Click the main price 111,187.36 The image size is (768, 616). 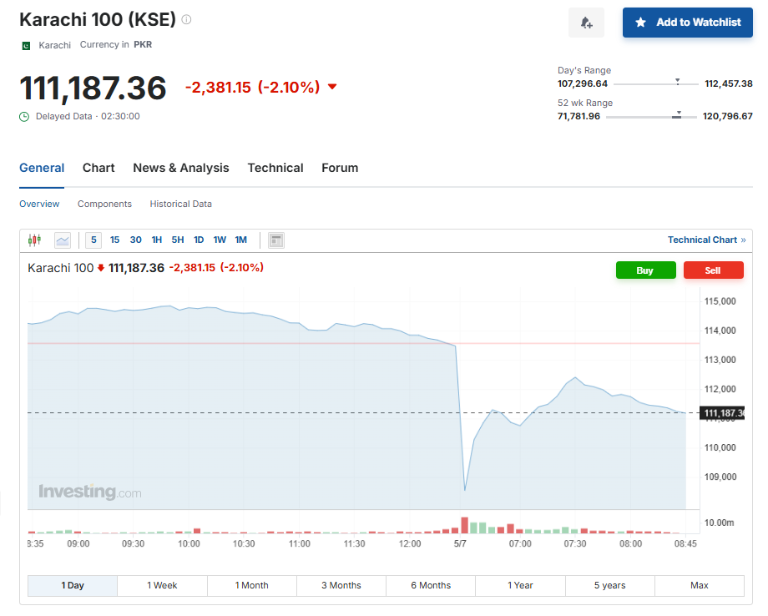pyautogui.click(x=93, y=88)
